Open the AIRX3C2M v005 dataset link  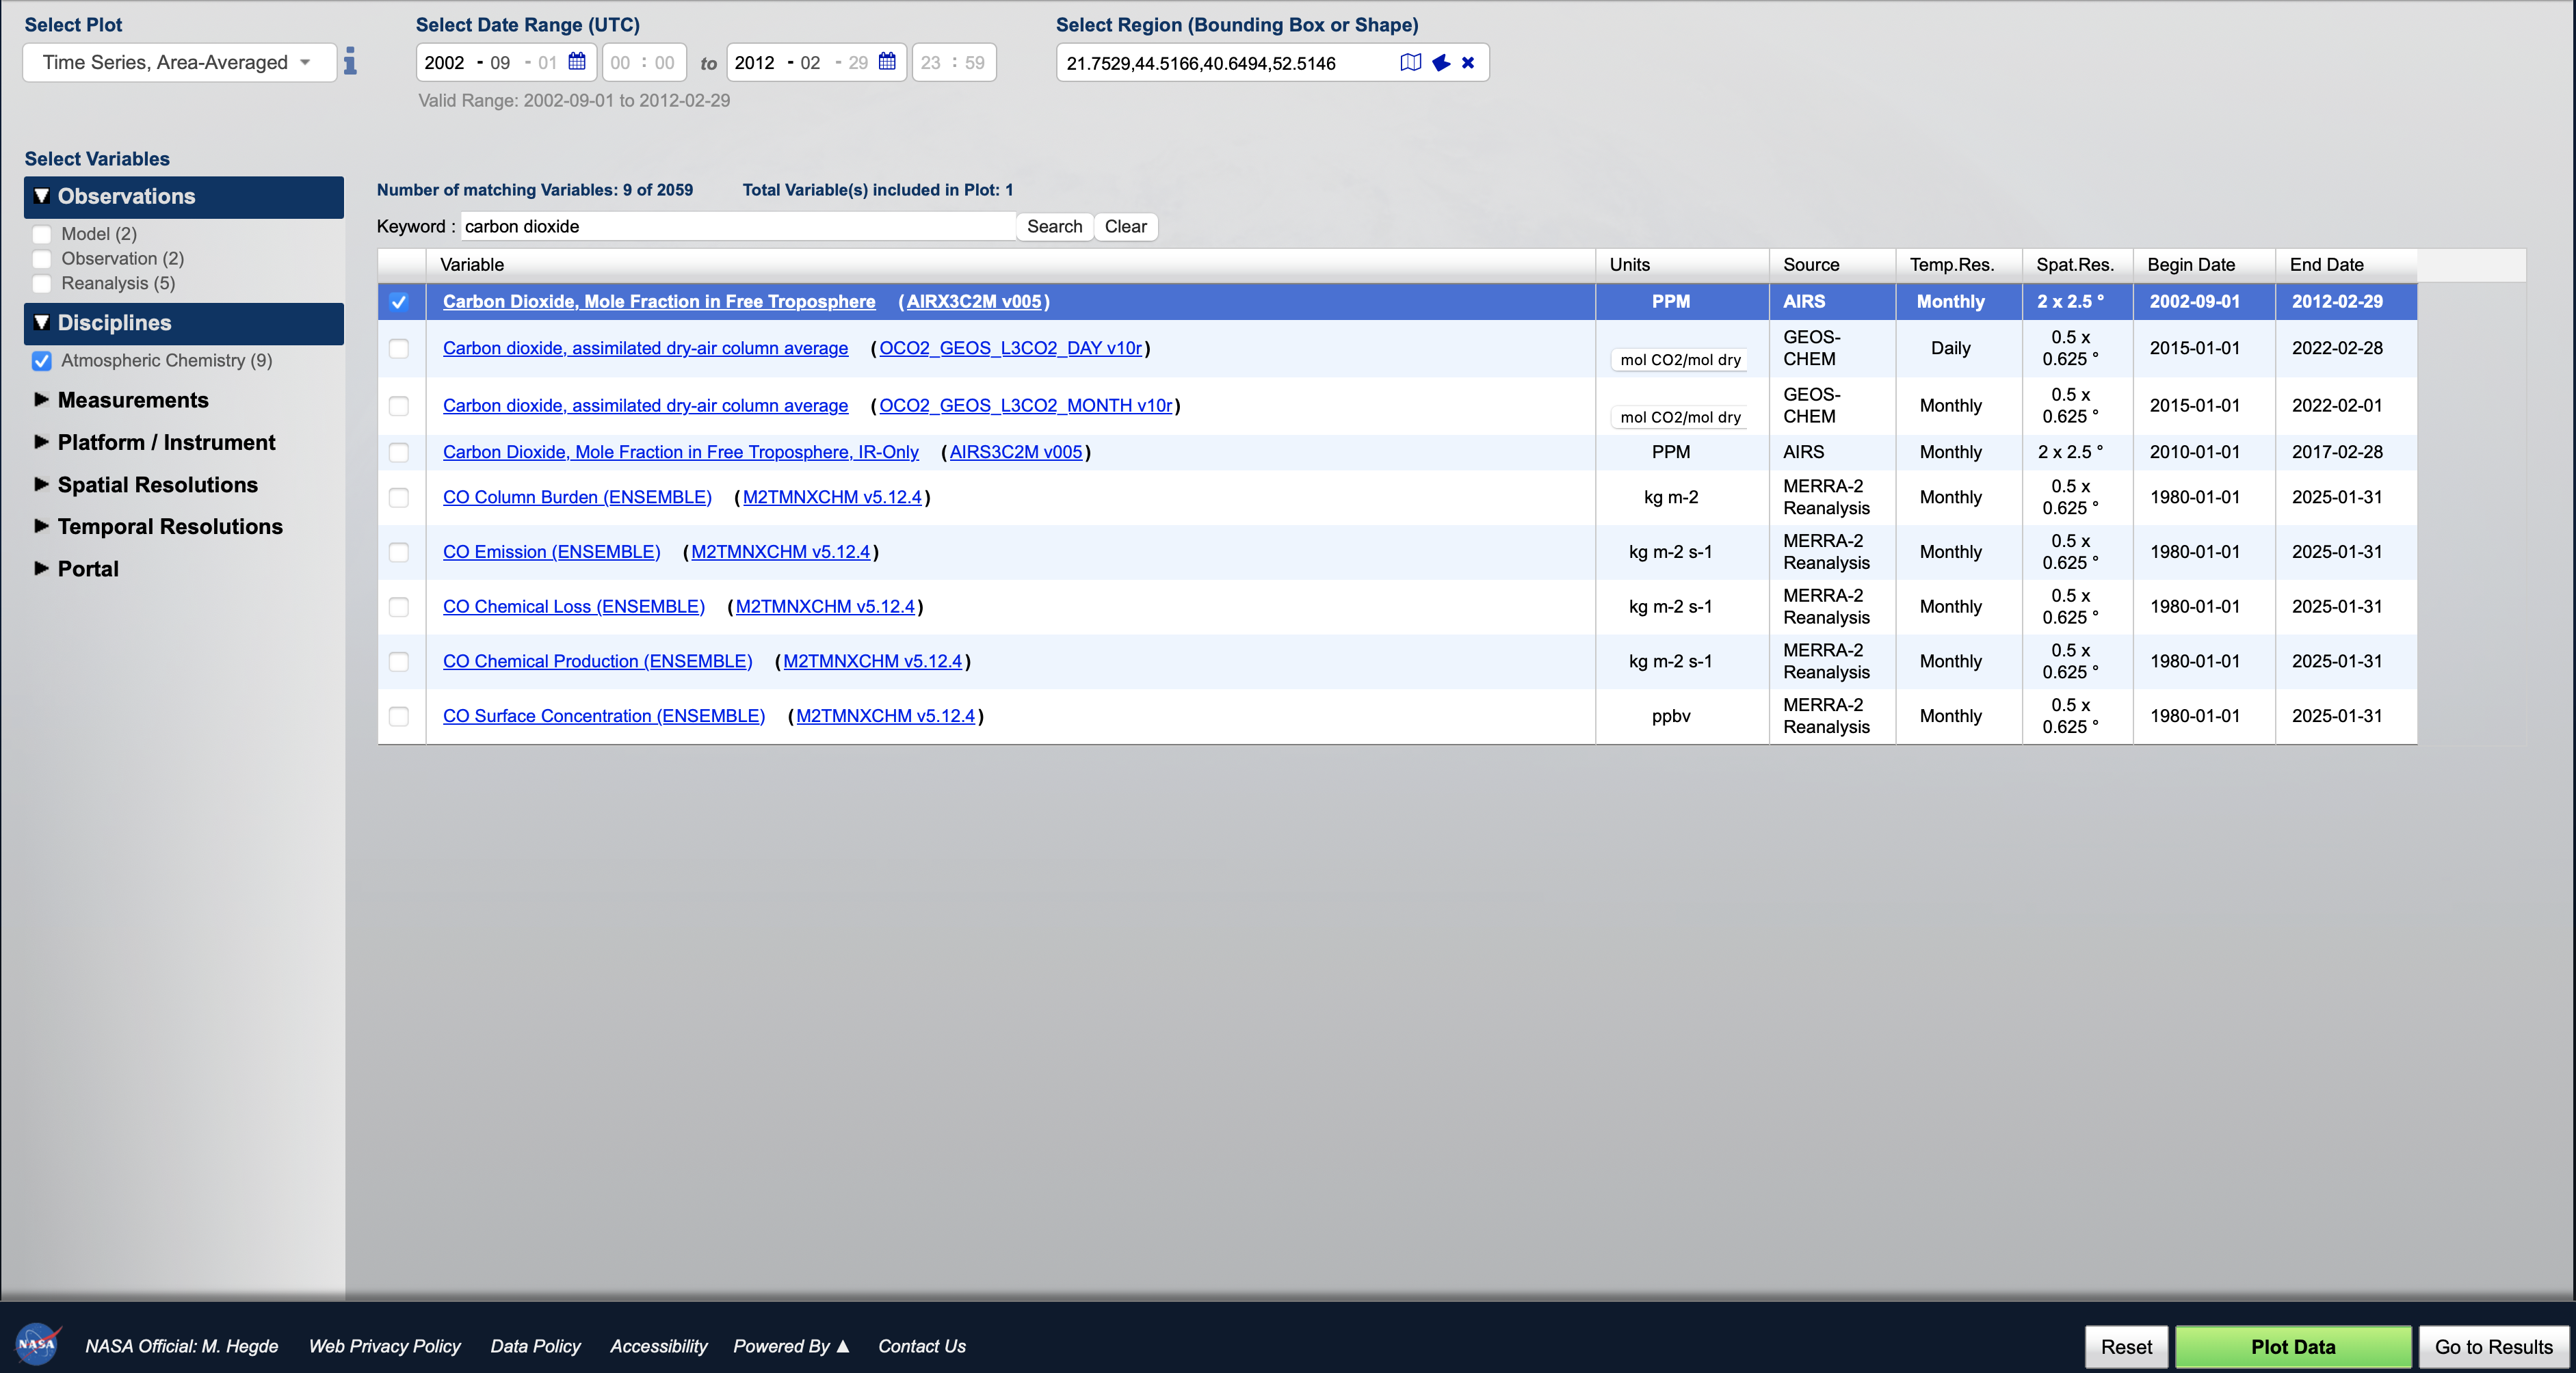click(974, 302)
